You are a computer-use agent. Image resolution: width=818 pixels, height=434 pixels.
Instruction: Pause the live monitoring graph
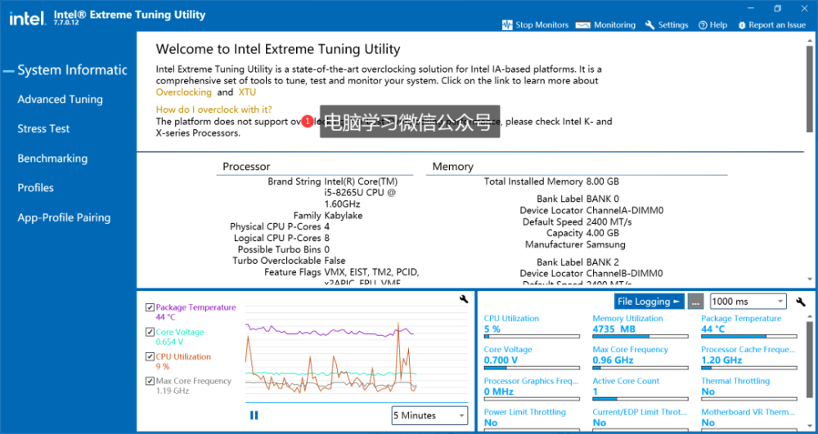[x=254, y=415]
